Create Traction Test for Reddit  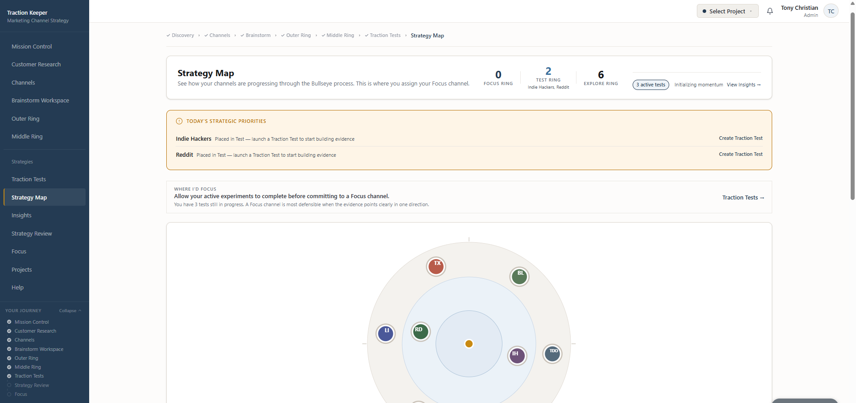(741, 154)
